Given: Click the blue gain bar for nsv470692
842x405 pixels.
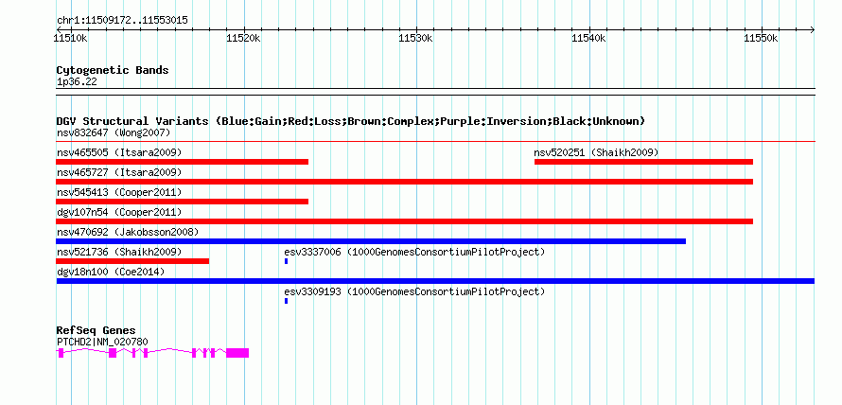Looking at the screenshot, I should click(371, 241).
